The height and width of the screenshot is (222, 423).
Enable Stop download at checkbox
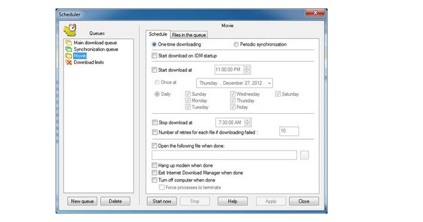coord(155,122)
